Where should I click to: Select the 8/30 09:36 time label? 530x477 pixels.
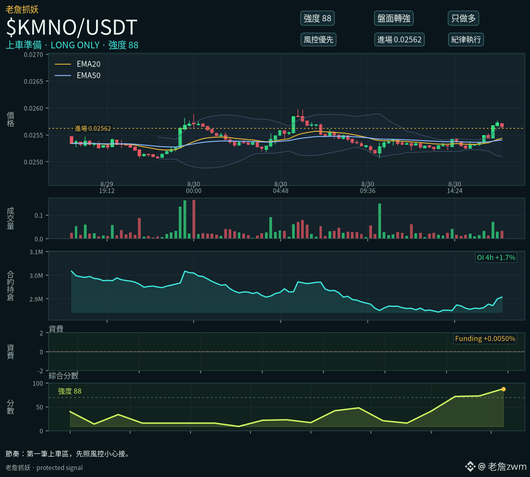(x=368, y=187)
